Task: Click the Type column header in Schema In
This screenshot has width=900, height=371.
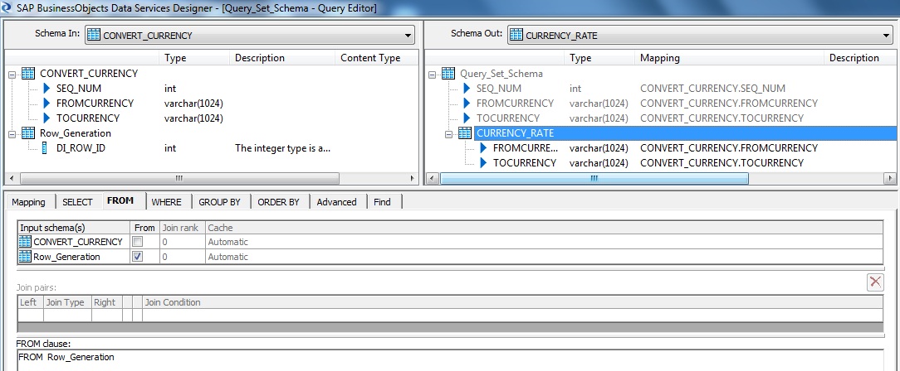Action: [x=195, y=58]
